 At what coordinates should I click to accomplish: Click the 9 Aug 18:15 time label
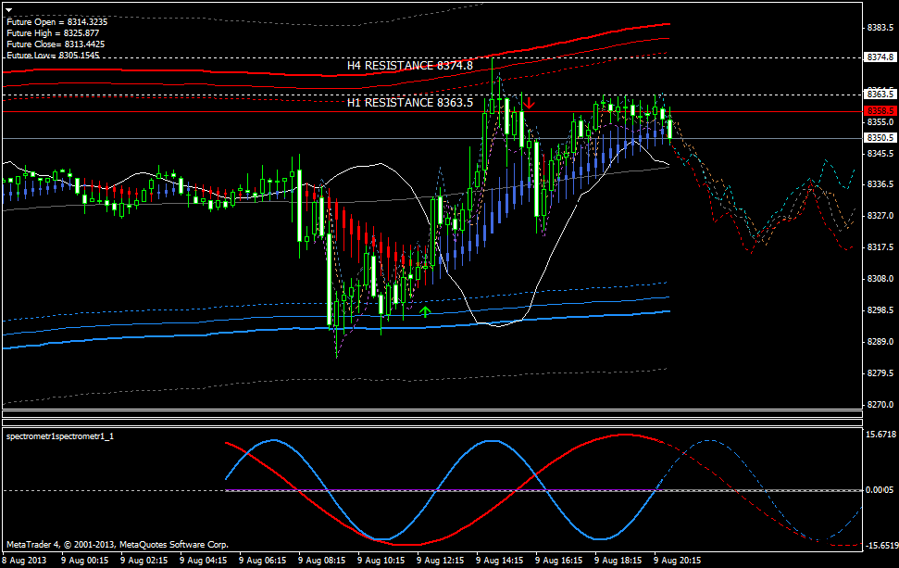point(618,560)
